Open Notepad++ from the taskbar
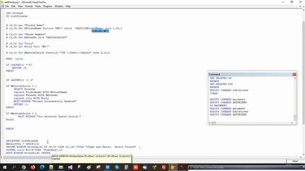This screenshot has height=171, width=305. pyautogui.click(x=51, y=167)
